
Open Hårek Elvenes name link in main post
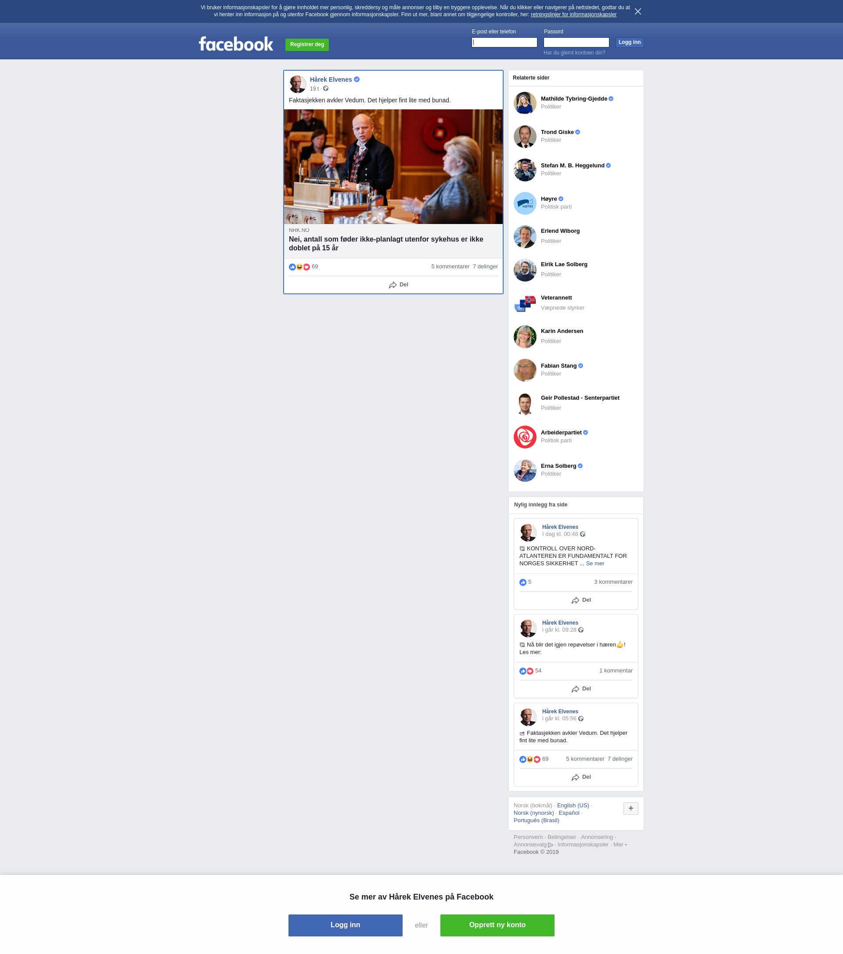331,79
